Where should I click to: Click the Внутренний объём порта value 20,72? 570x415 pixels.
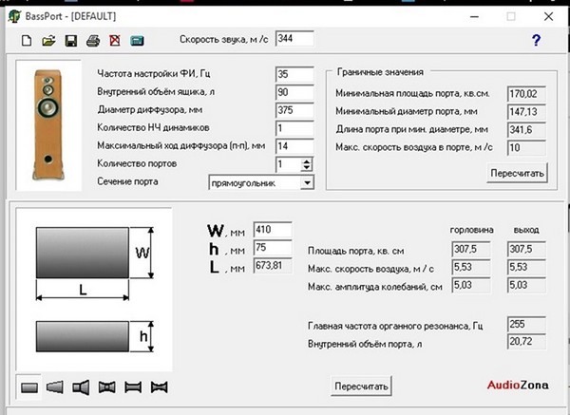(x=526, y=342)
